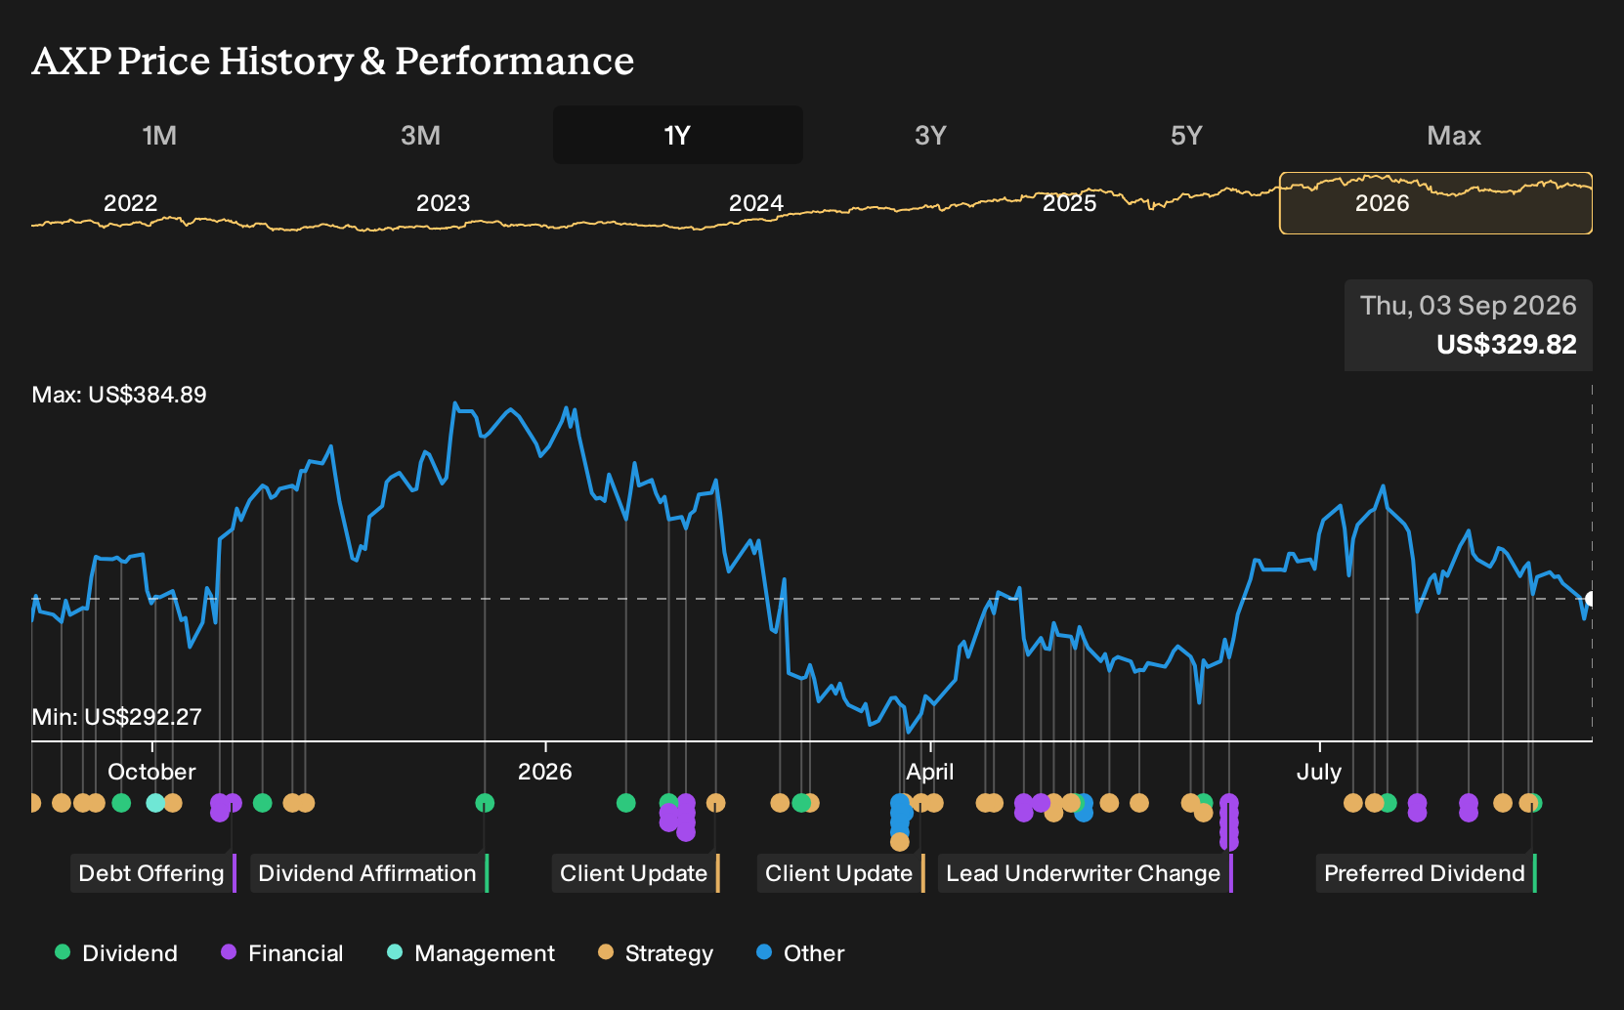Open the Lead Underwriter Change event
This screenshot has height=1010, width=1624.
coord(1085,873)
